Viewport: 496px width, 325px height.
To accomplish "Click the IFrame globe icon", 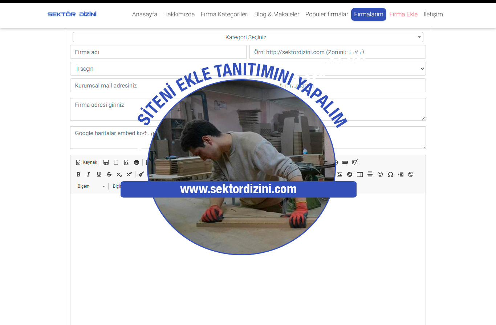I will coord(411,174).
